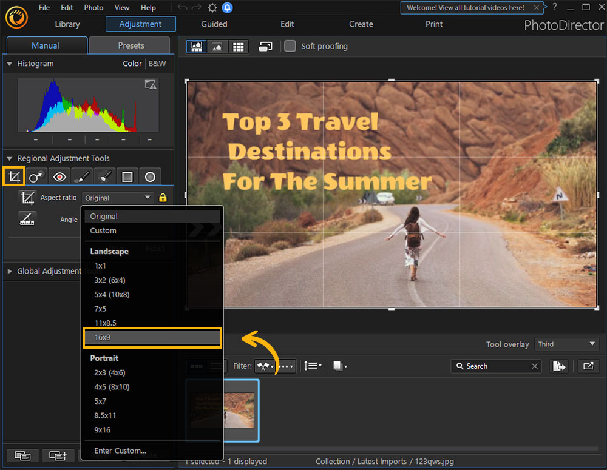Collapse the Histogram panel
This screenshot has height=470, width=607.
9,64
